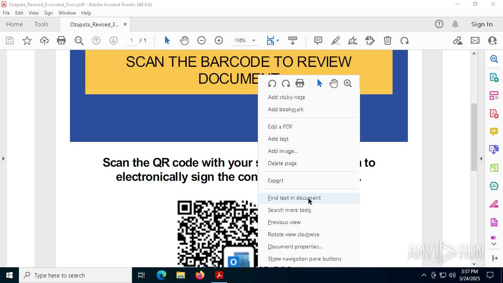The image size is (503, 283).
Task: Open zoom level dropdown at 130%
Action: pos(253,40)
